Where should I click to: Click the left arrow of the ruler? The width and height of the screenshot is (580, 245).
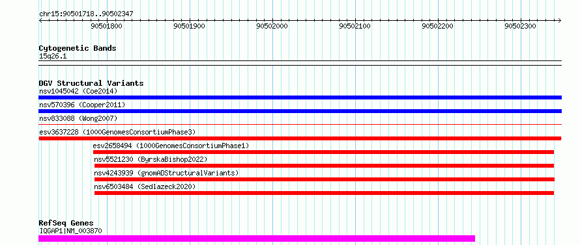pos(40,21)
